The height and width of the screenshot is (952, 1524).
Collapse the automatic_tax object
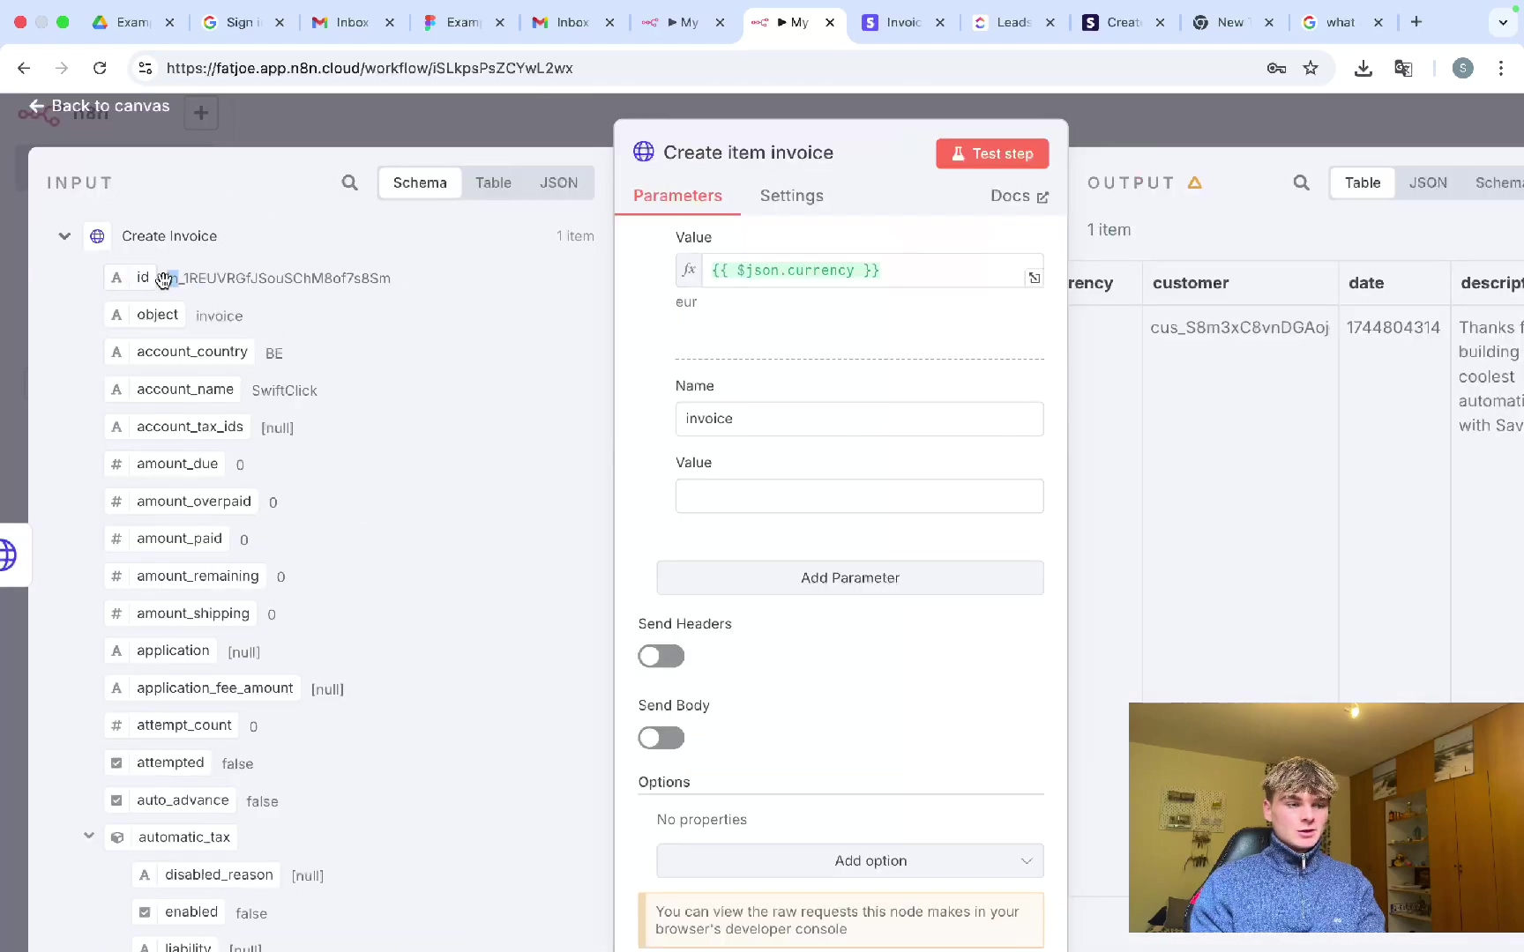pos(89,836)
